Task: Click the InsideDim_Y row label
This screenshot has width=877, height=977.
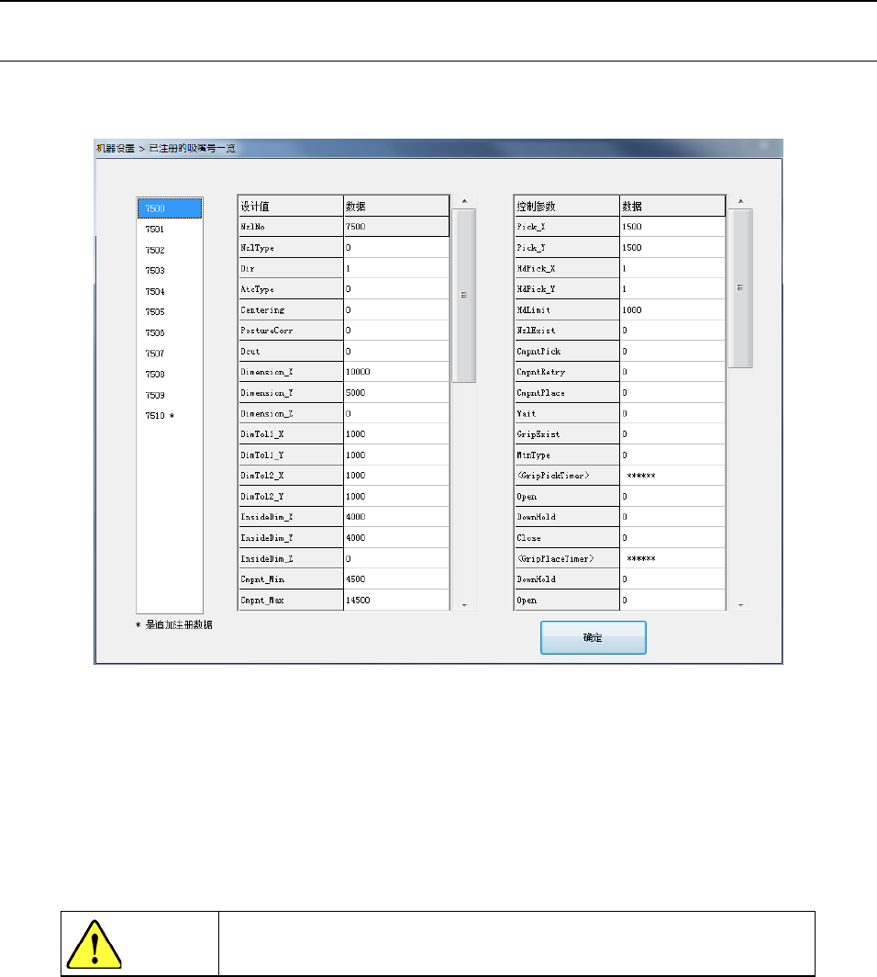Action: pos(291,538)
